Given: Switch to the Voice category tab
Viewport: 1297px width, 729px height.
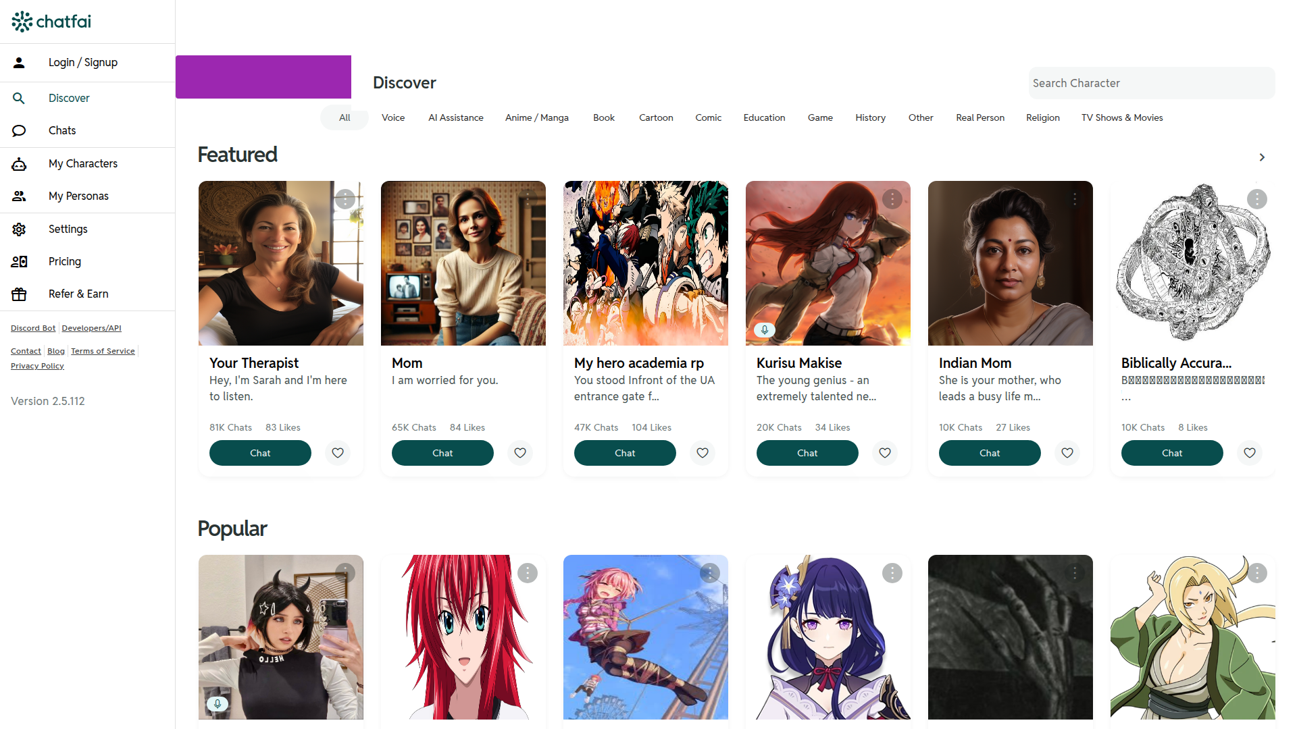Looking at the screenshot, I should (x=393, y=117).
